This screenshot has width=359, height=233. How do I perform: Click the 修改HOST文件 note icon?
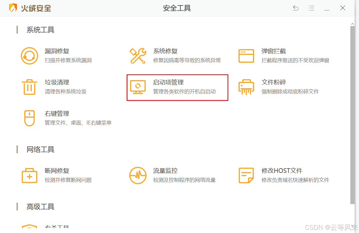click(246, 175)
